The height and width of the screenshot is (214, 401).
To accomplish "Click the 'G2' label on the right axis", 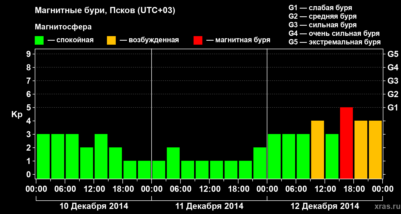I will coord(393,94).
